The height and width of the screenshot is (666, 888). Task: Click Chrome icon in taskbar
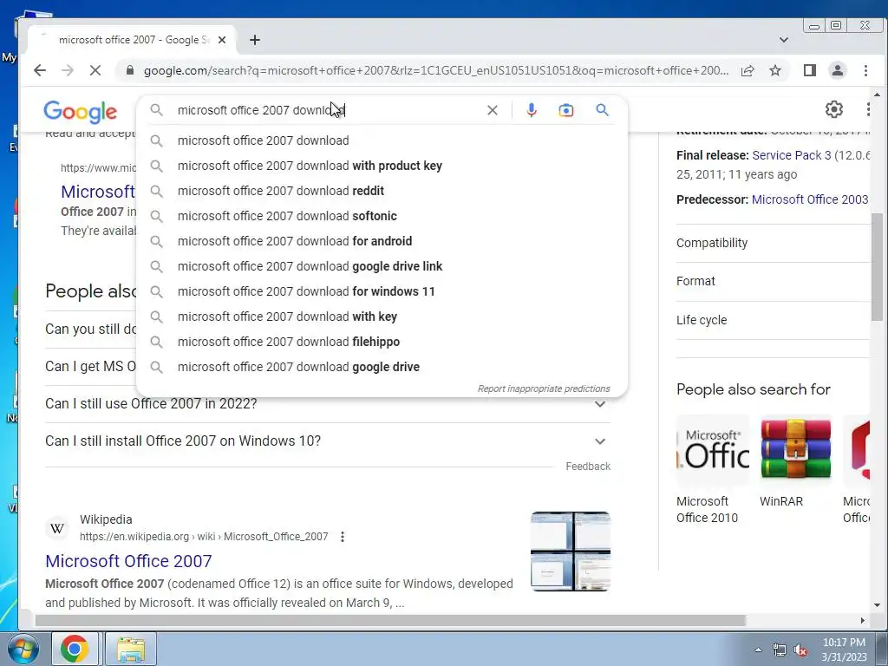75,649
